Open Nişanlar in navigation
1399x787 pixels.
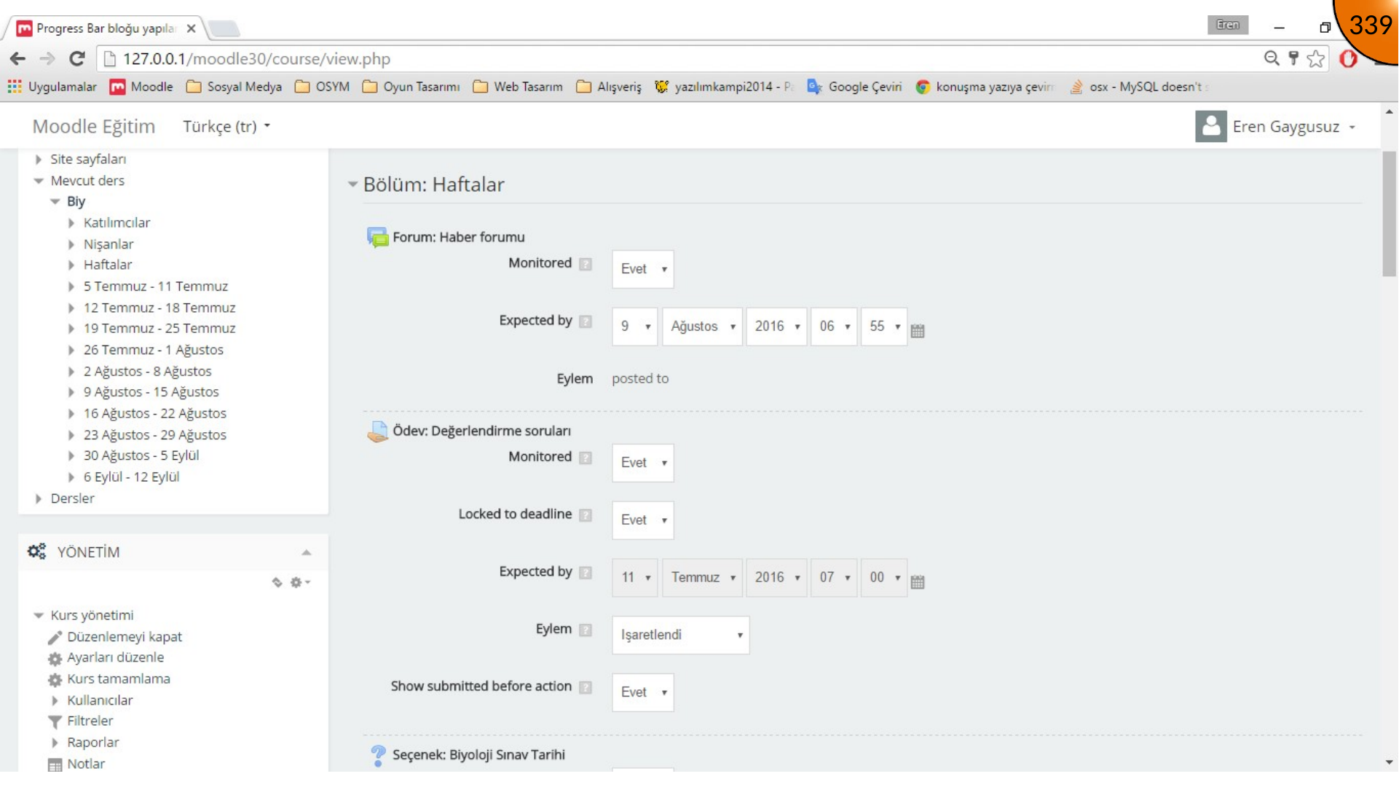[x=109, y=244]
